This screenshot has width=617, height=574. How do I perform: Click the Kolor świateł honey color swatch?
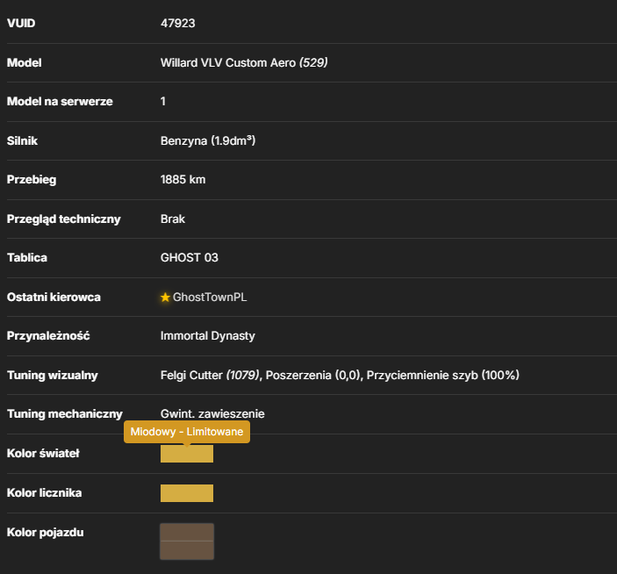coord(187,454)
